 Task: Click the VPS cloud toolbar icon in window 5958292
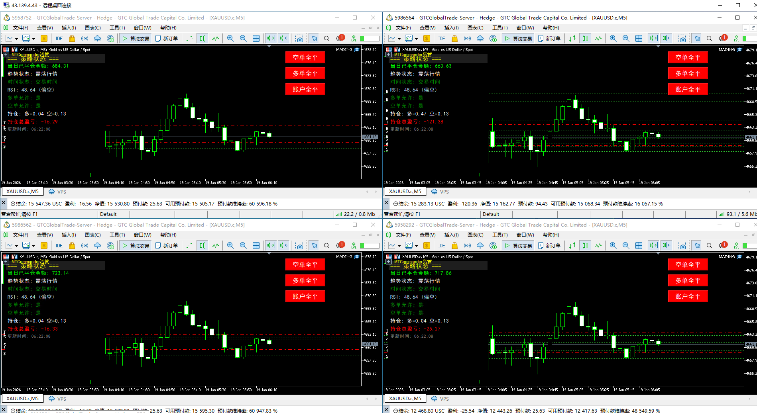pos(480,246)
